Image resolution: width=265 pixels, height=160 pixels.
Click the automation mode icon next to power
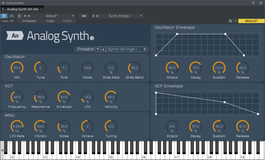(x=11, y=16)
